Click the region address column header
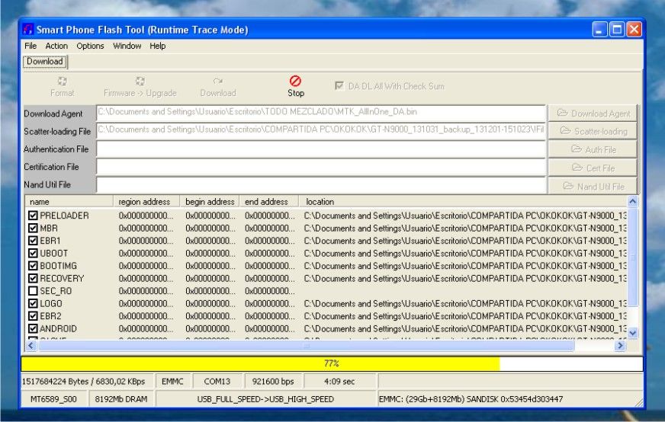The image size is (665, 422). (x=146, y=202)
